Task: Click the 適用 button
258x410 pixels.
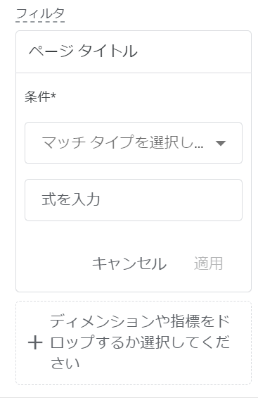Action: pos(208,263)
